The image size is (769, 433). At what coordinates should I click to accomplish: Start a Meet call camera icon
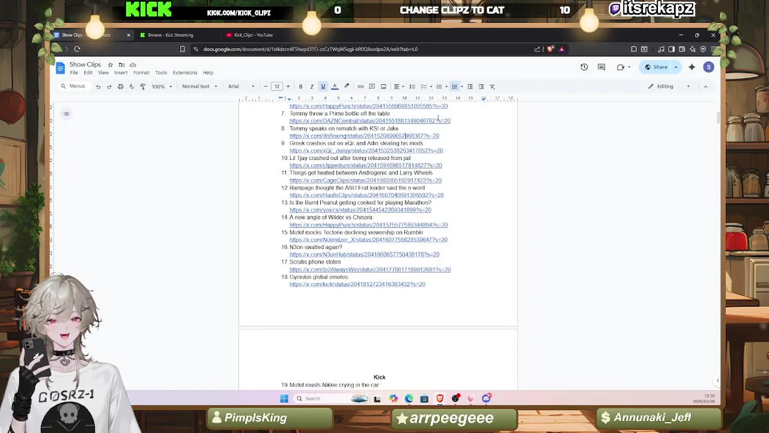[621, 67]
